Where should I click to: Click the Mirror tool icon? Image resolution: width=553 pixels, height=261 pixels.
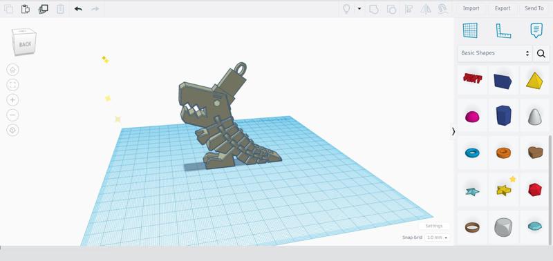[426, 9]
